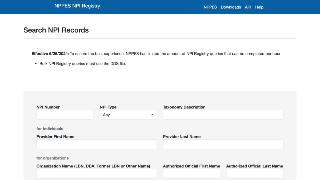
Task: Select the Provider First Name field
Action: tap(97, 144)
